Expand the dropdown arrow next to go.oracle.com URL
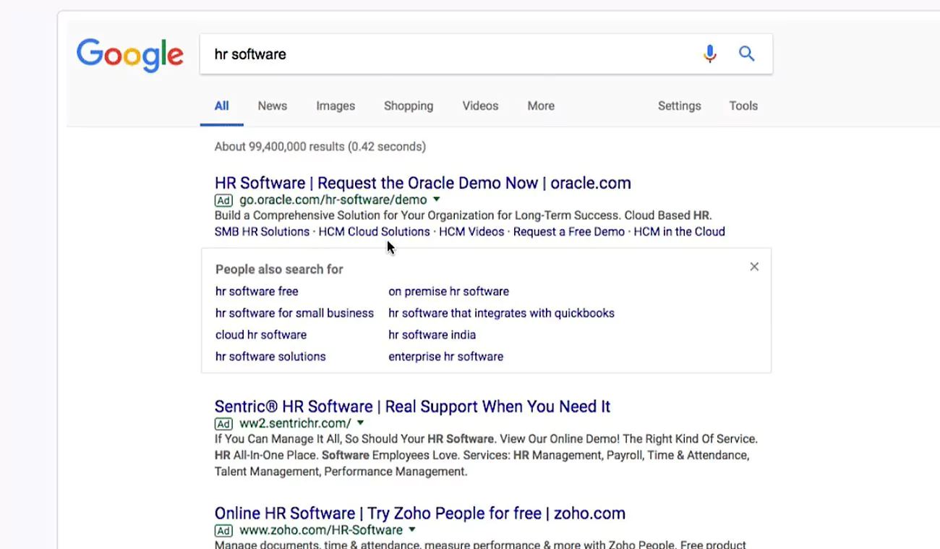 coord(437,200)
